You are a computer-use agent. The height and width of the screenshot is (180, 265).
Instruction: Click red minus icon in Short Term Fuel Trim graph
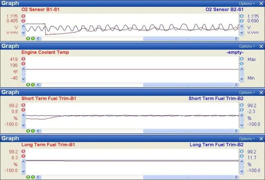(x=23, y=110)
